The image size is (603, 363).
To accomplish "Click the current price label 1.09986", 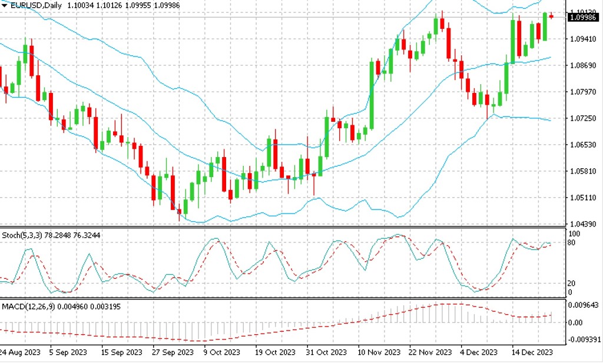I will [x=584, y=17].
